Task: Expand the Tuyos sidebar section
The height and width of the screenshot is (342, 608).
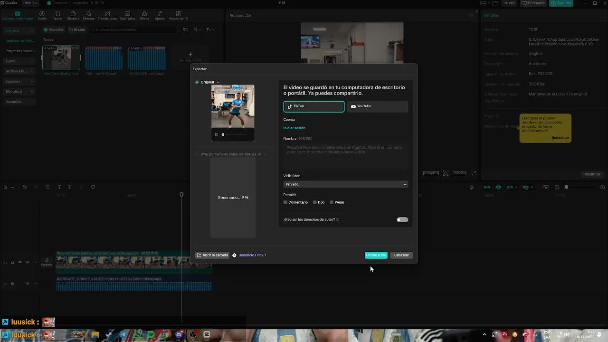Action: click(x=19, y=61)
